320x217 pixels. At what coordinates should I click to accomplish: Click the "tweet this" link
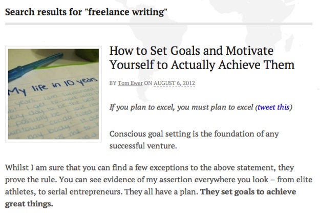(274, 107)
